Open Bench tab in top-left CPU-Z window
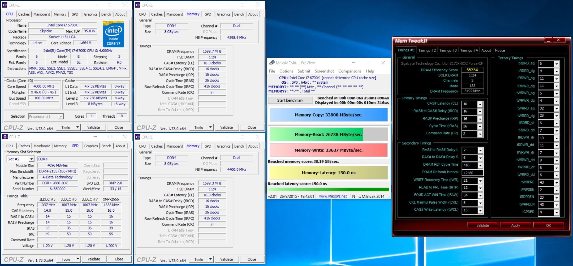The height and width of the screenshot is (266, 573). pos(106,14)
